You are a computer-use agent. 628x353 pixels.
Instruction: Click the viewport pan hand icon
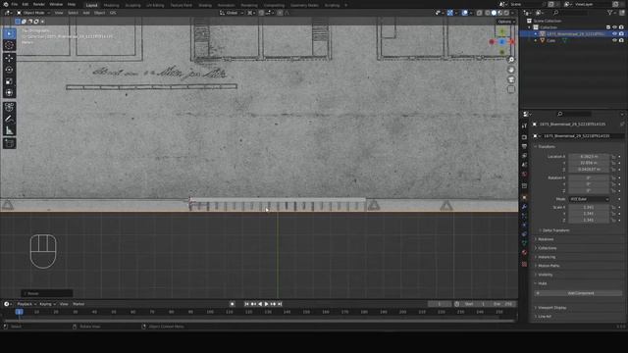tap(511, 70)
